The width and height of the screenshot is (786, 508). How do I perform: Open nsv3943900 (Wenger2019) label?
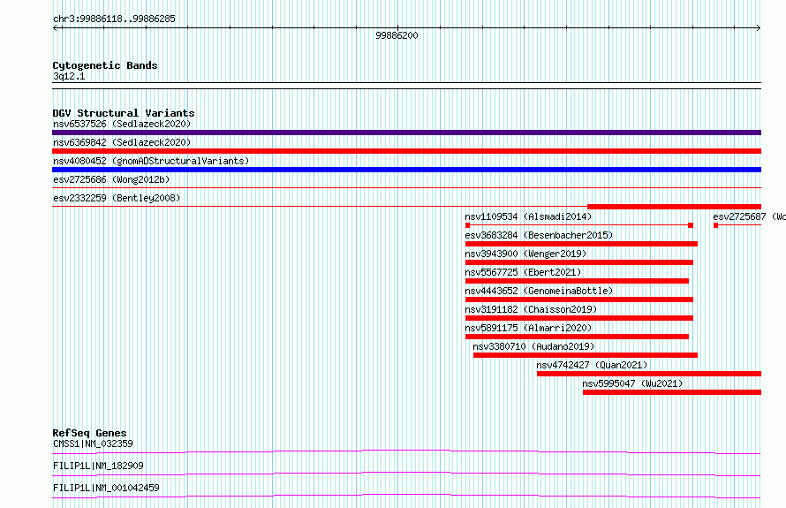525,254
